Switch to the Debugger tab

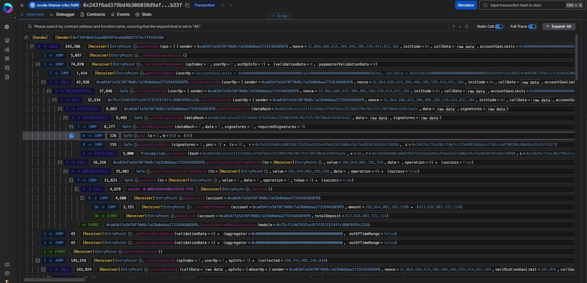coord(62,14)
